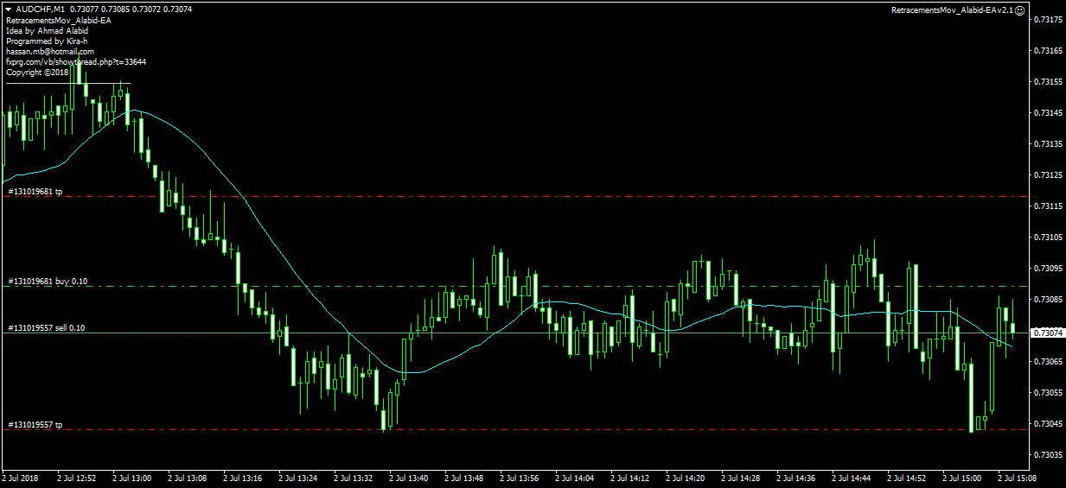Click the RetracementsMov_Alabid-EA v2.1 label at top right
Image resolution: width=1066 pixels, height=488 pixels.
956,10
